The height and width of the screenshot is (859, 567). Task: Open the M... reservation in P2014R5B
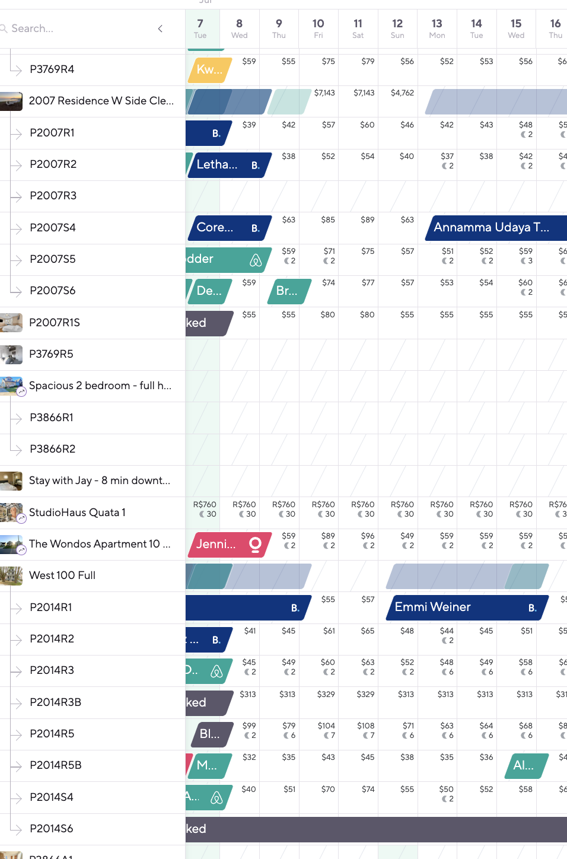pyautogui.click(x=210, y=766)
